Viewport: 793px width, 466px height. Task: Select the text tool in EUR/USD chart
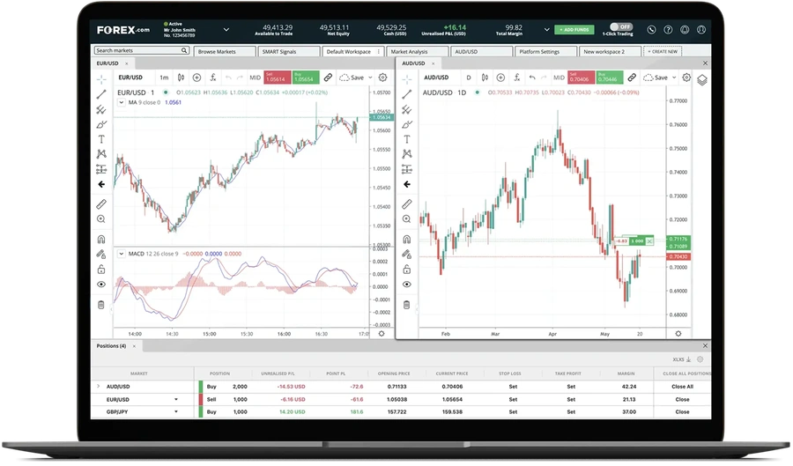pyautogui.click(x=101, y=139)
